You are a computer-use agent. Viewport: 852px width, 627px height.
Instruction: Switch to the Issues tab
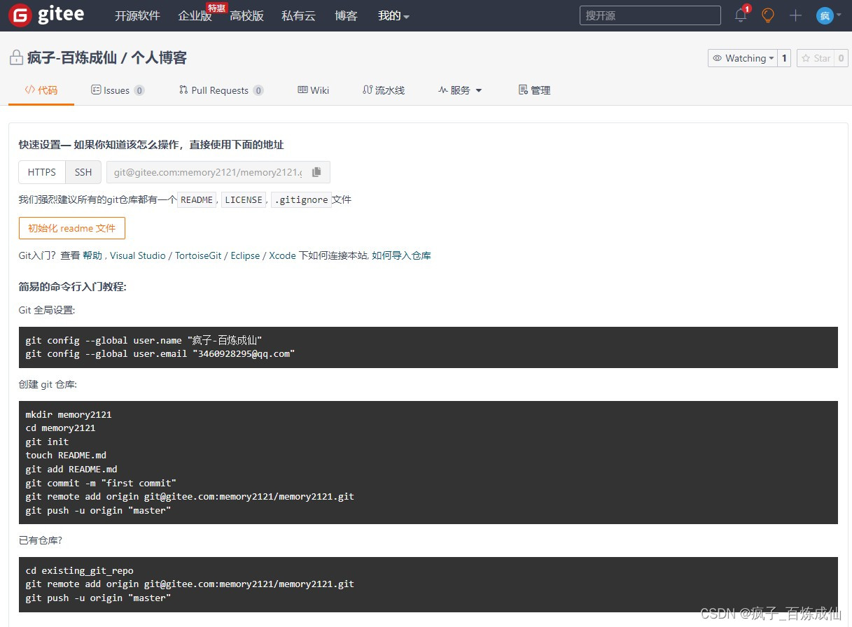(117, 90)
